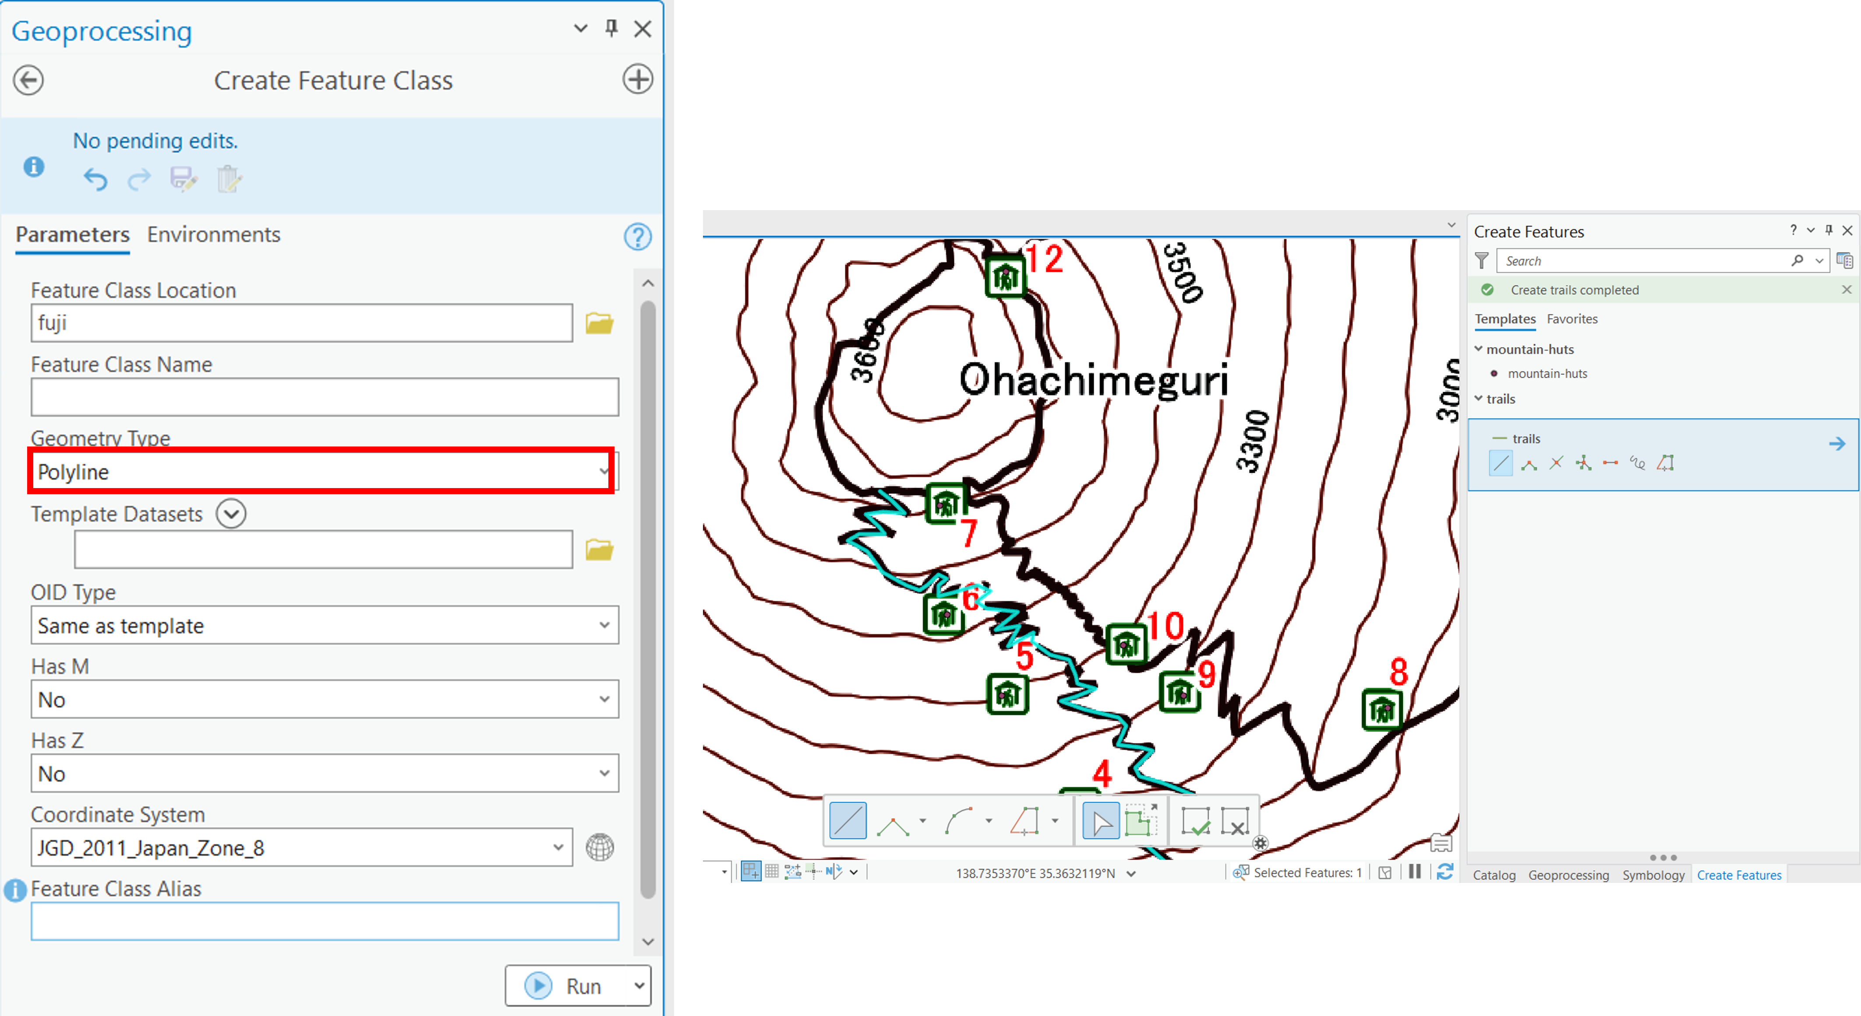1861x1016 pixels.
Task: Click the Feature Class Alias input field
Action: pyautogui.click(x=325, y=921)
